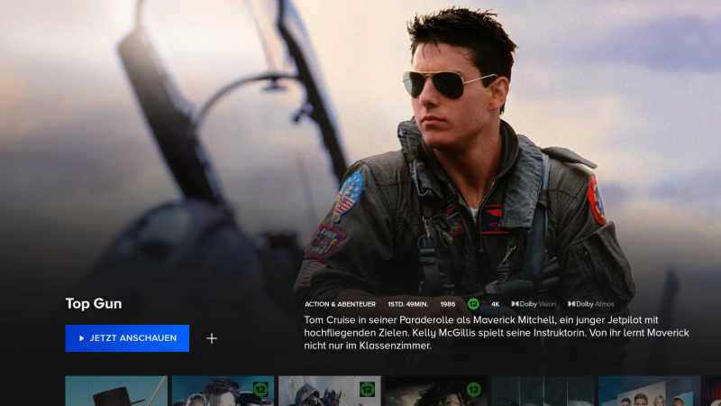Viewport: 721px width, 406px height.
Task: Click the age 12 badge on fourth thumbnail
Action: click(473, 390)
